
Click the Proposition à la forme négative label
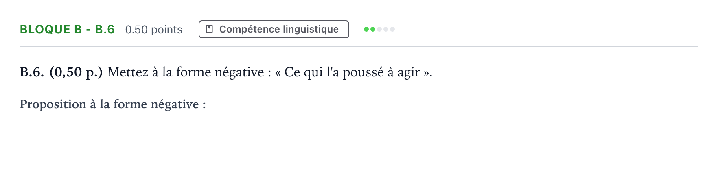click(x=113, y=104)
